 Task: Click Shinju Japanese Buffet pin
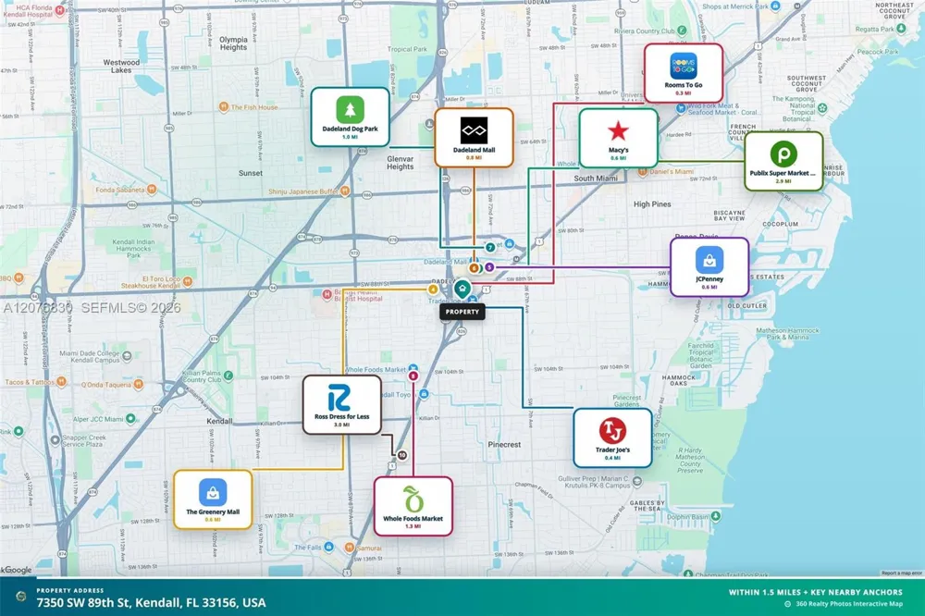345,191
